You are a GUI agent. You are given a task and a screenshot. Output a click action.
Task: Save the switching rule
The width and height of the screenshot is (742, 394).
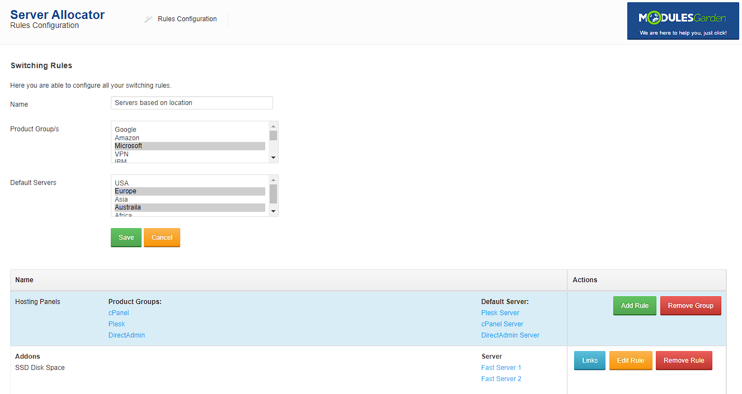tap(126, 238)
